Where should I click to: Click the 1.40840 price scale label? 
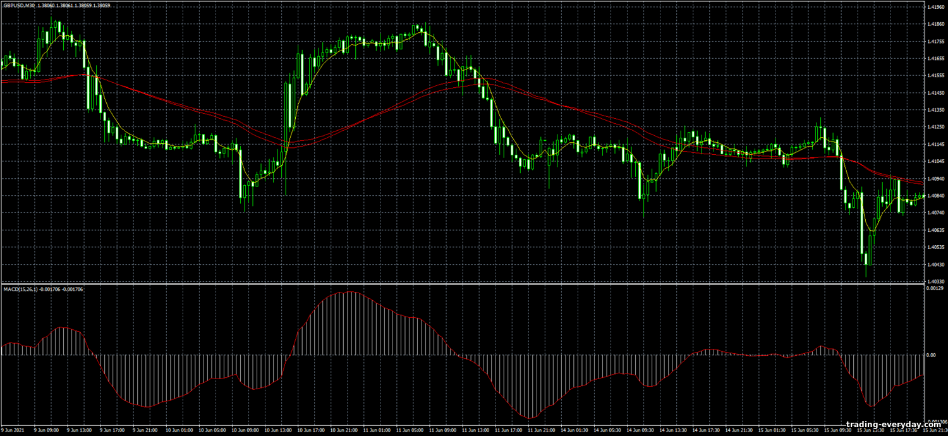point(935,196)
